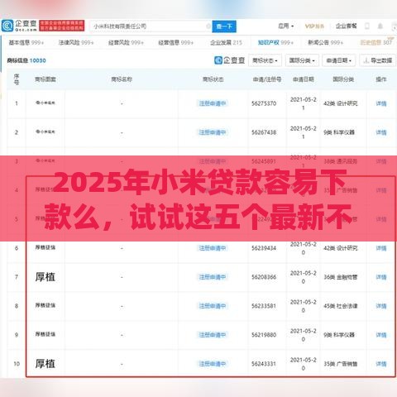Click the trademark image in row 9
The height and width of the screenshot is (397, 397).
[x=45, y=334]
